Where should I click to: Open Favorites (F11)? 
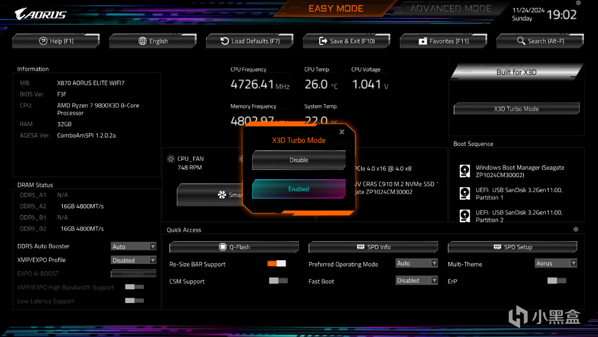click(x=443, y=41)
